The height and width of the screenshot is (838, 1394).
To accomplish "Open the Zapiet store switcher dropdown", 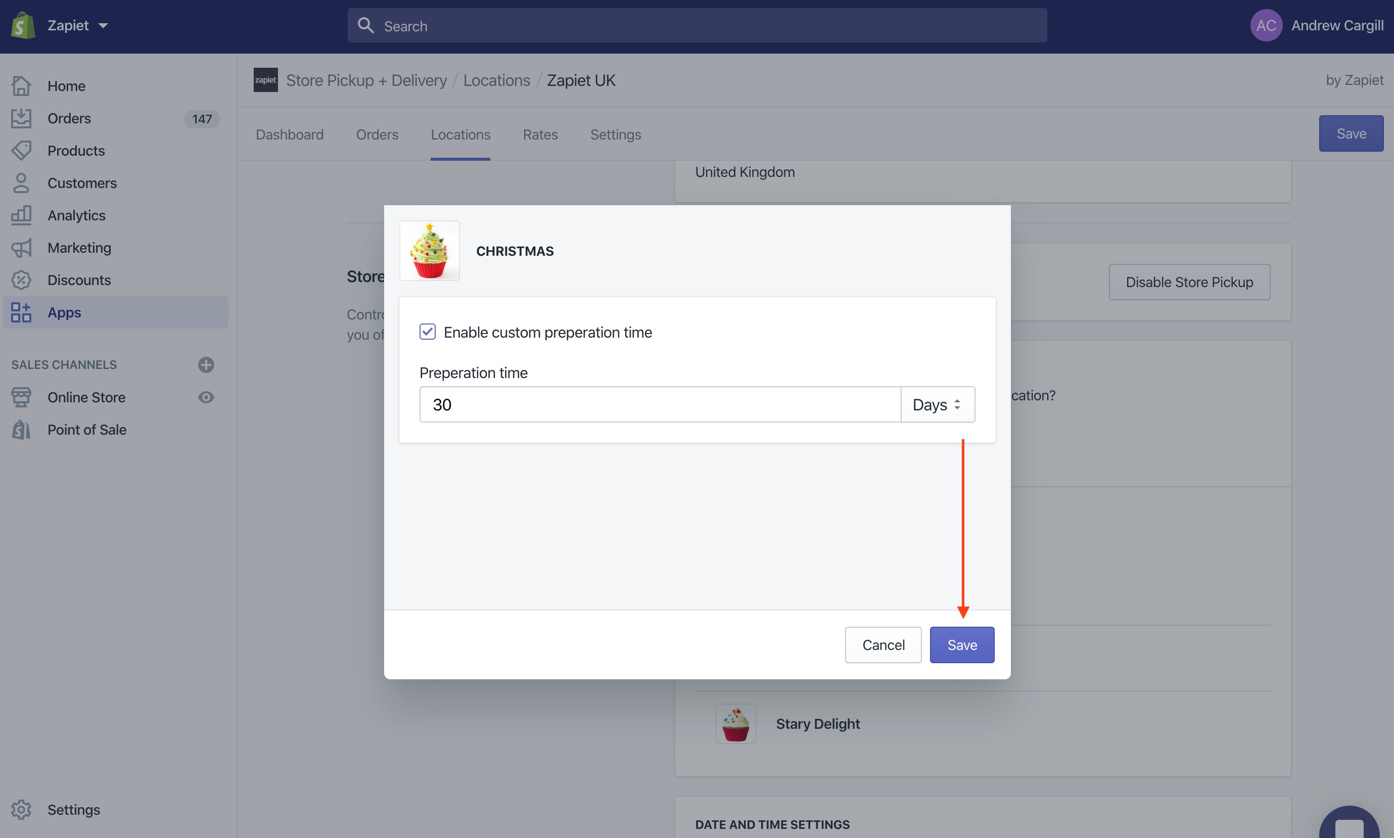I will (77, 25).
